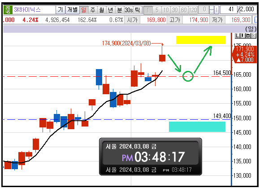Choose the 1 interval button
The height and width of the screenshot is (188, 259).
coord(148,10)
